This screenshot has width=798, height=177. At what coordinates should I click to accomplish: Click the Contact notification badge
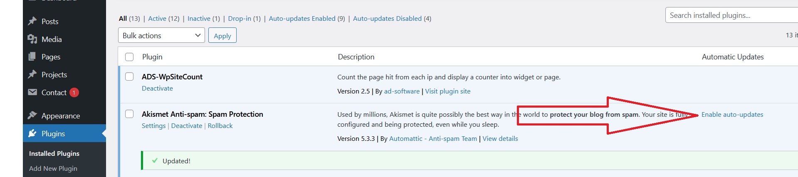click(74, 93)
